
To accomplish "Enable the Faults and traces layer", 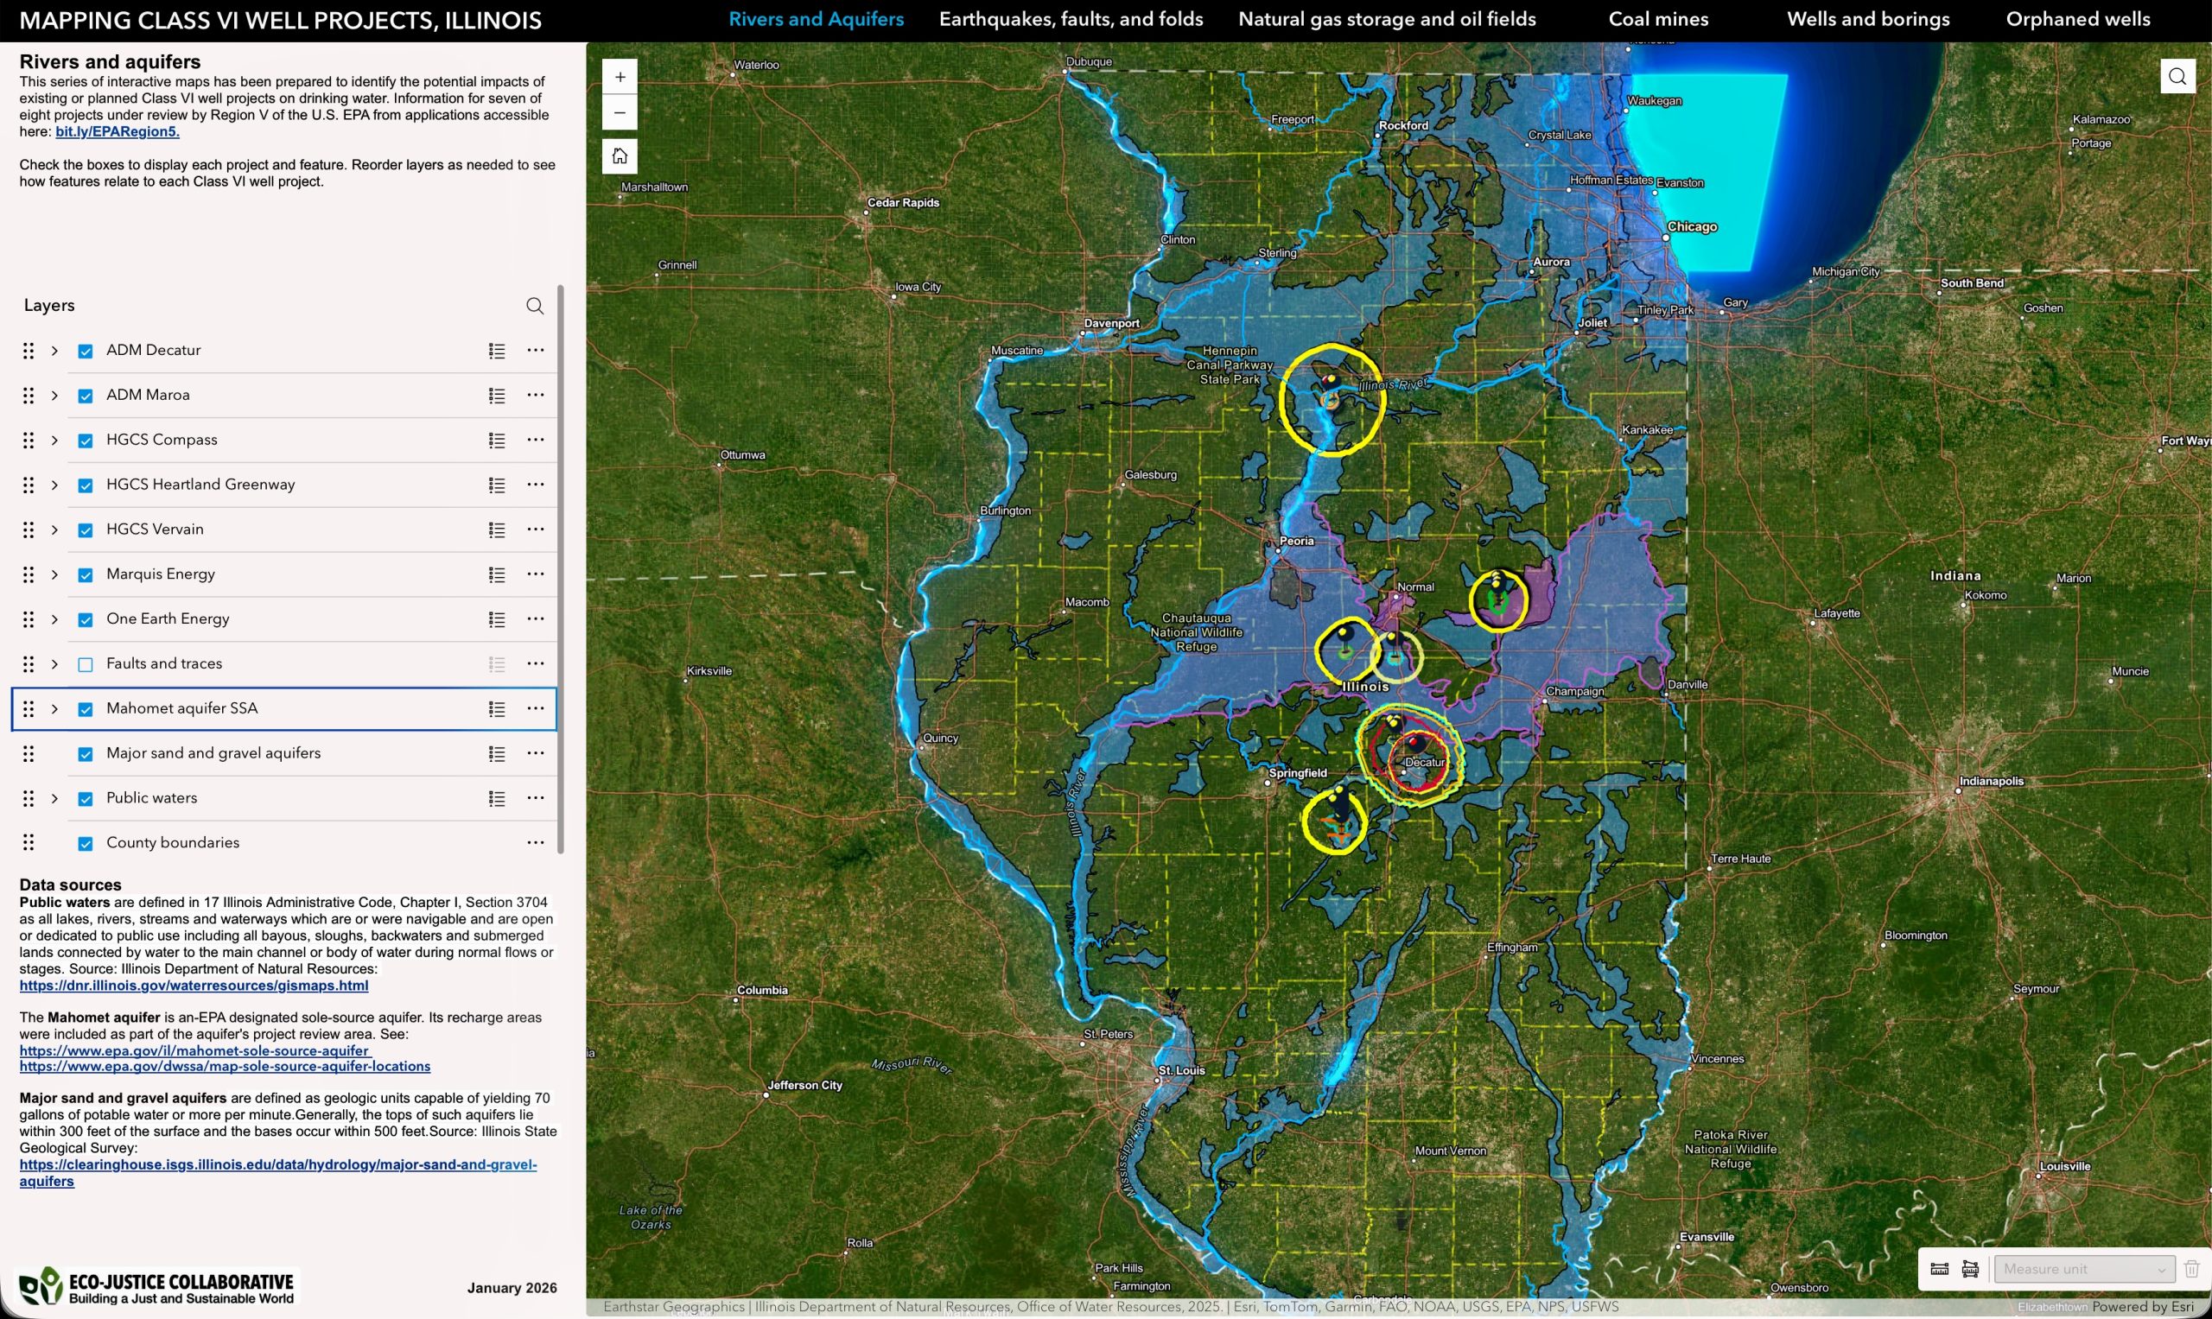I will [x=86, y=663].
